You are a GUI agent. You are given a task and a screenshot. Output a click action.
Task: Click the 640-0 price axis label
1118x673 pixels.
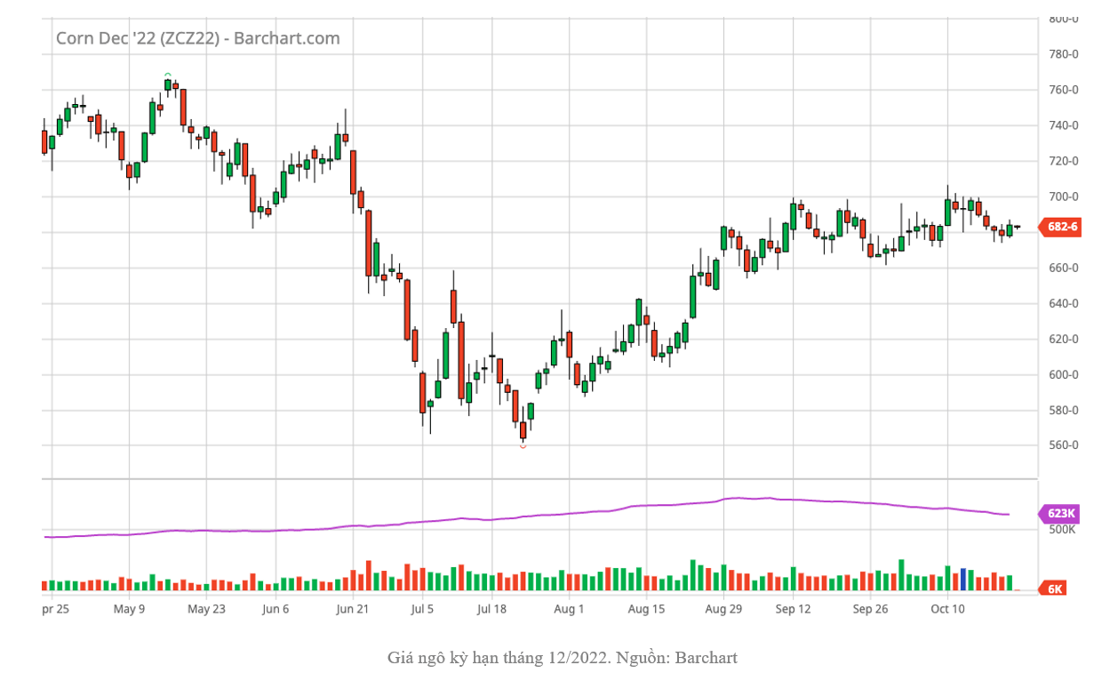(1064, 303)
